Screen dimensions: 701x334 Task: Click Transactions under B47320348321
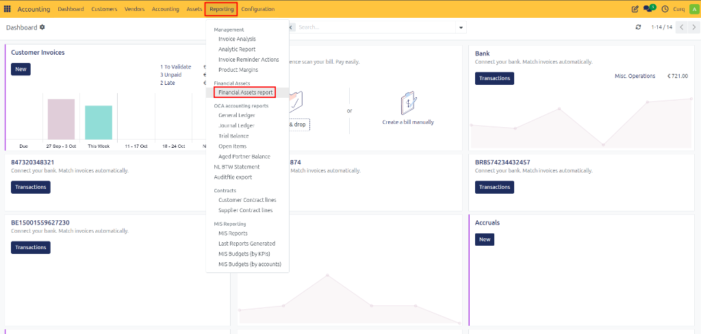(30, 187)
